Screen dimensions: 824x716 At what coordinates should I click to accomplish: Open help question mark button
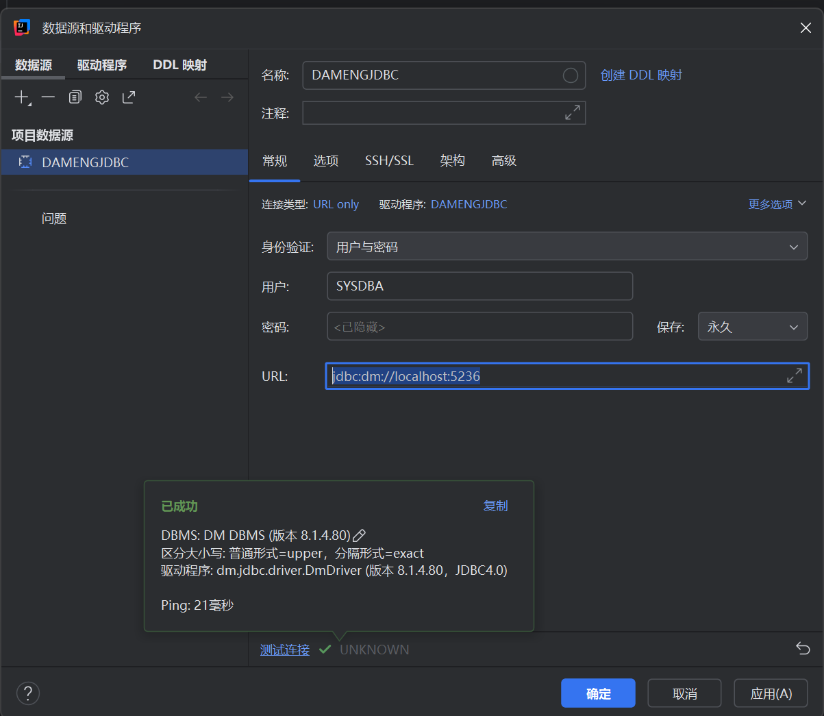point(28,693)
